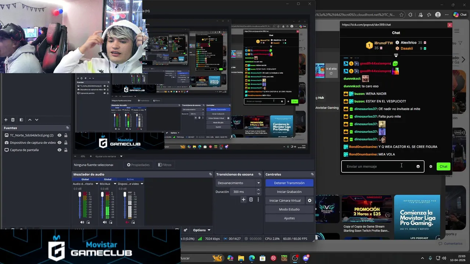
Task: Mute the Audio del escritorio channel
Action: (x=82, y=222)
